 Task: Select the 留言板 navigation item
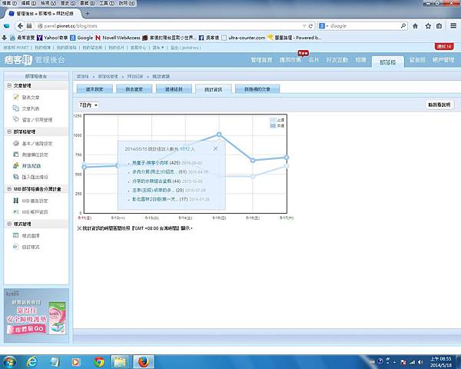click(x=417, y=60)
